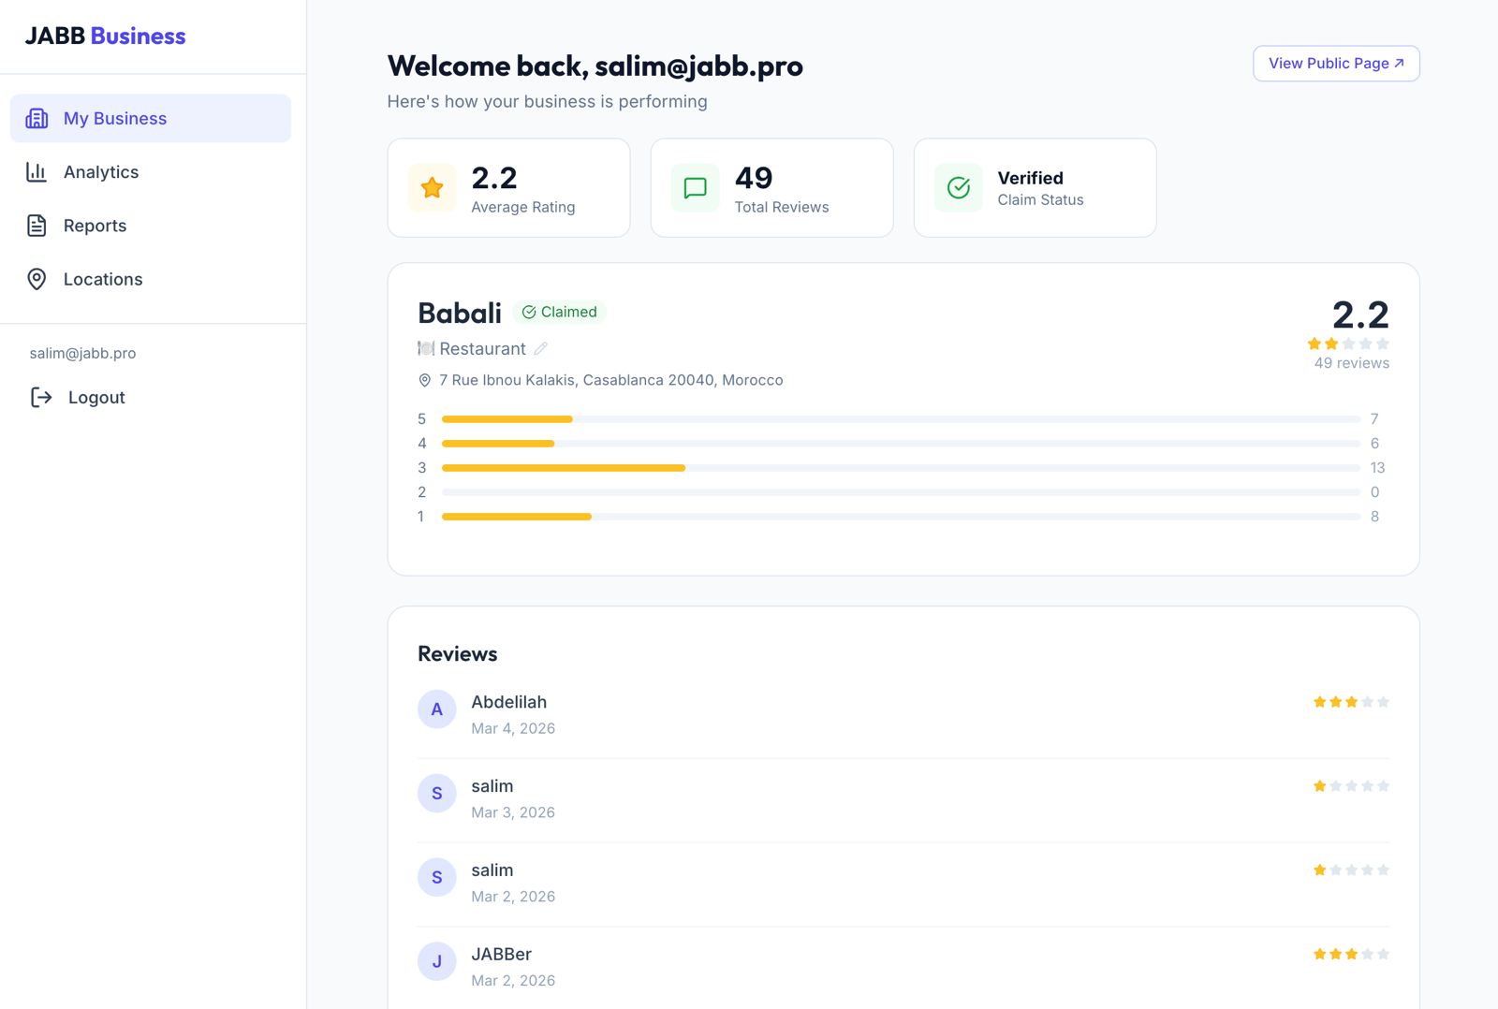The image size is (1498, 1009).
Task: Click salim@jabb.pro account email in sidebar
Action: point(82,353)
